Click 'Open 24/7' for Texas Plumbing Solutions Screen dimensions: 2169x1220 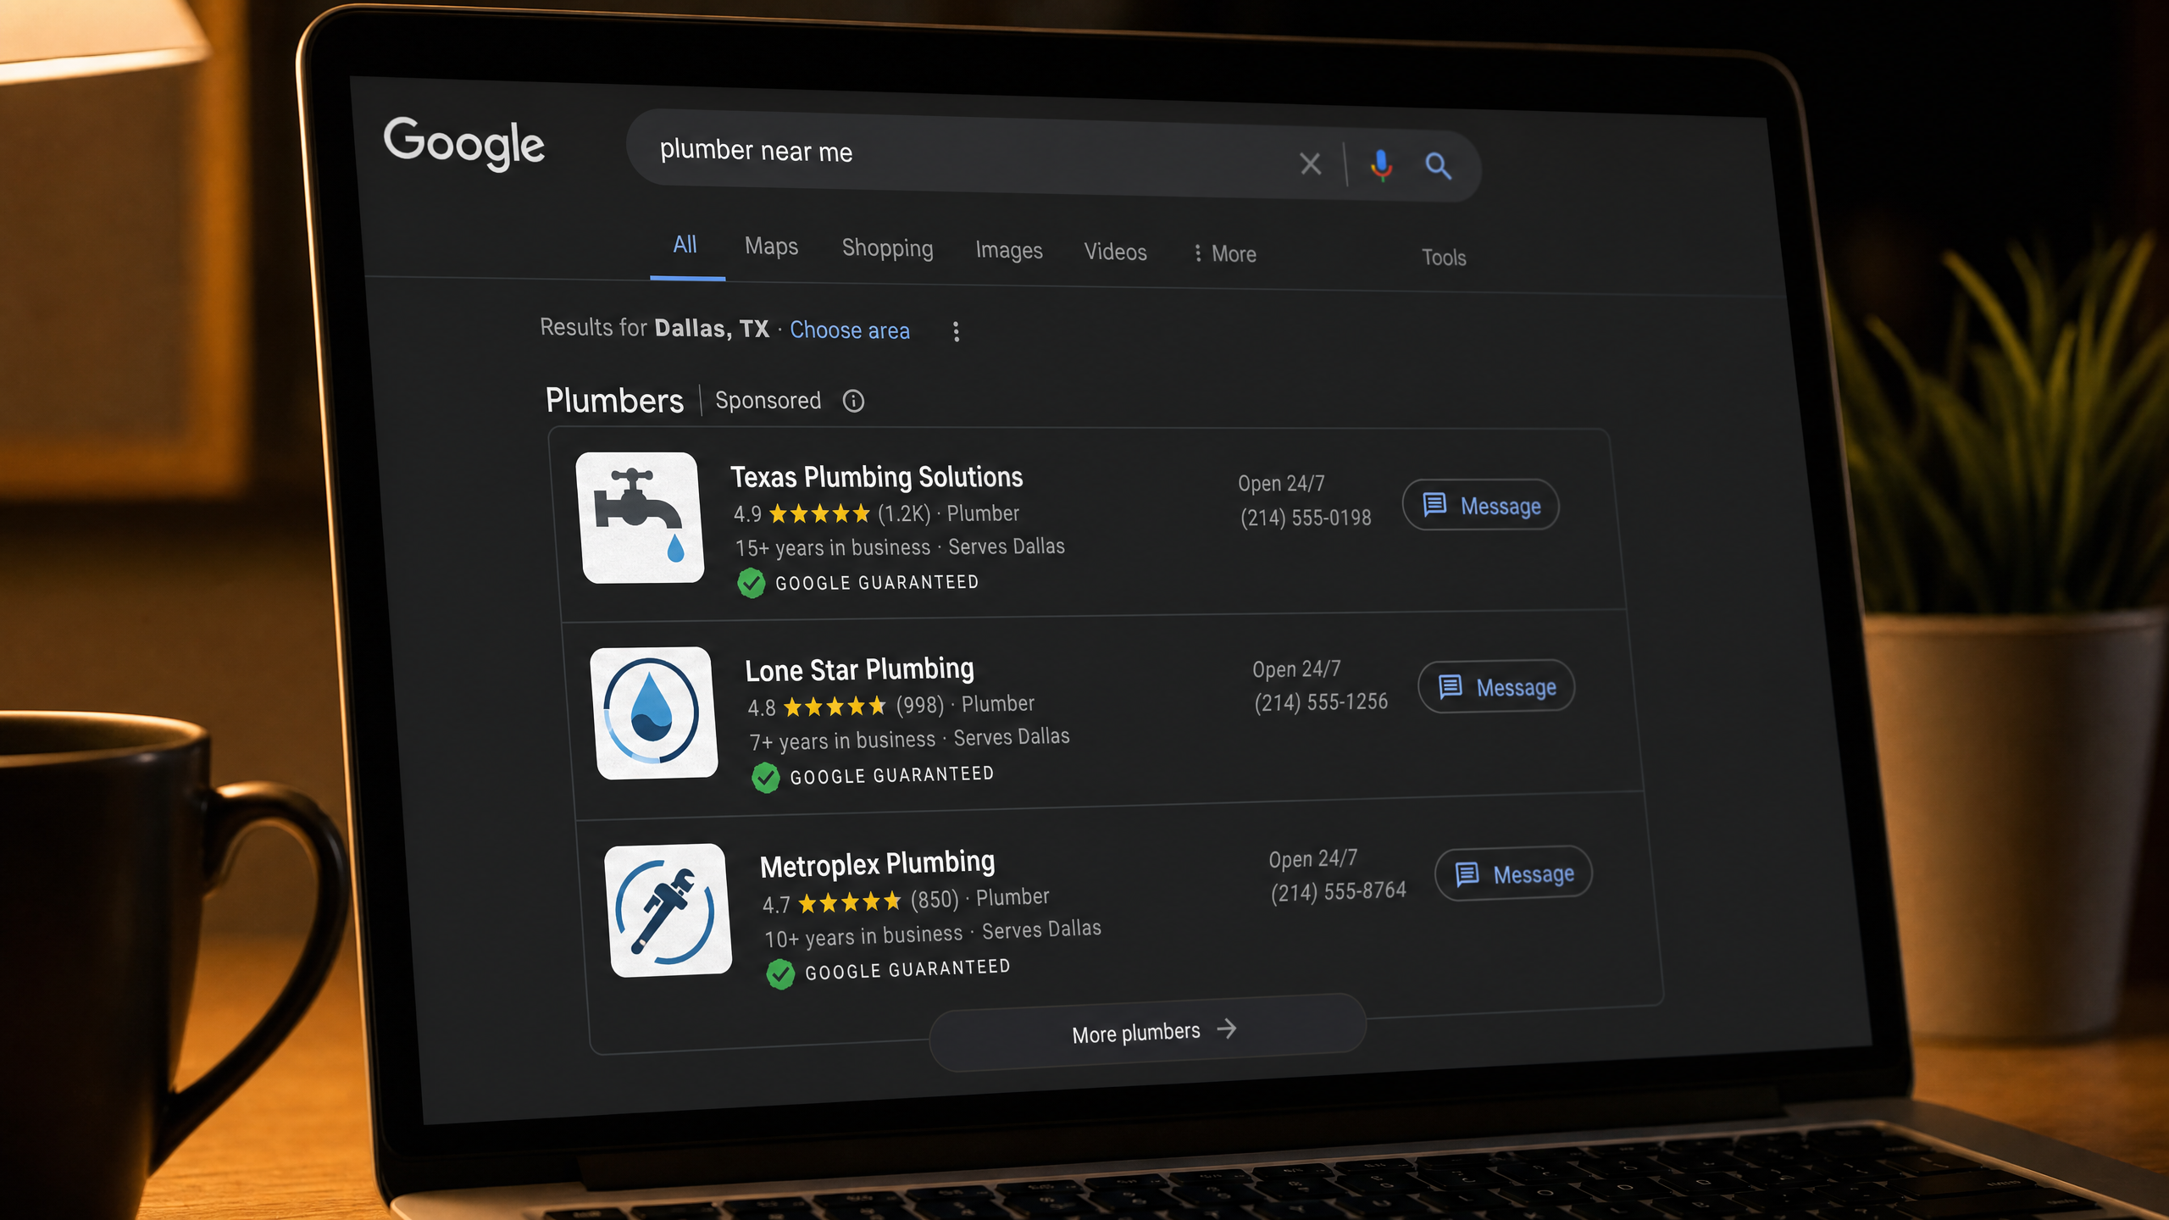pos(1281,483)
